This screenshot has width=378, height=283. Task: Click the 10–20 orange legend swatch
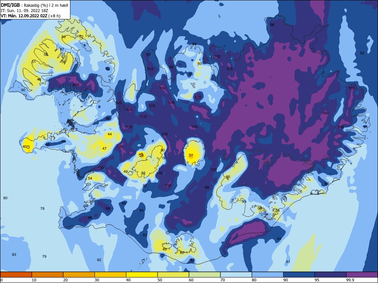tap(48, 275)
